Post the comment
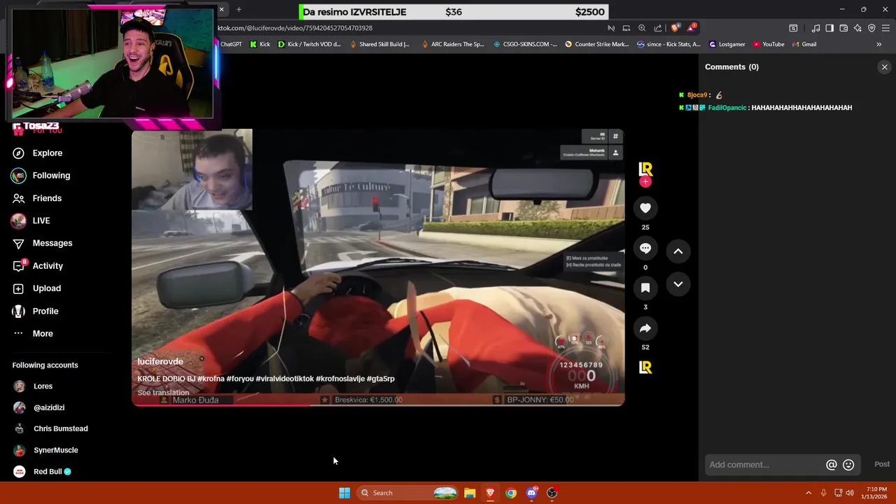Screen dimensions: 896x504 pos(882,464)
